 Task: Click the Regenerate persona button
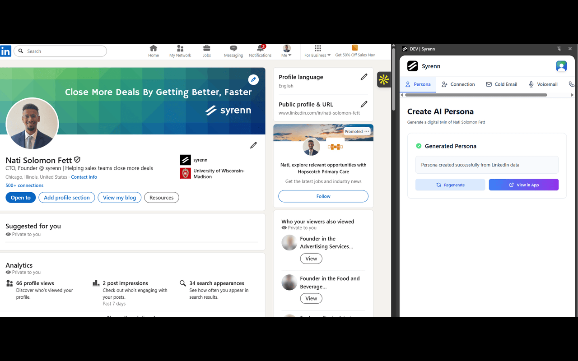450,185
